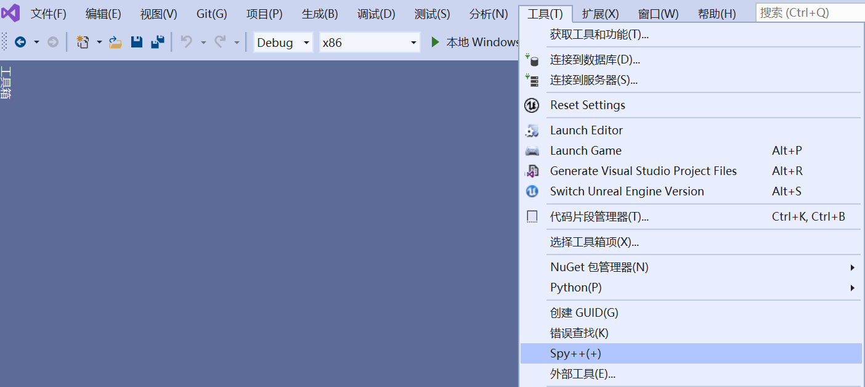Click the navigate backward toolbar icon

[19, 42]
